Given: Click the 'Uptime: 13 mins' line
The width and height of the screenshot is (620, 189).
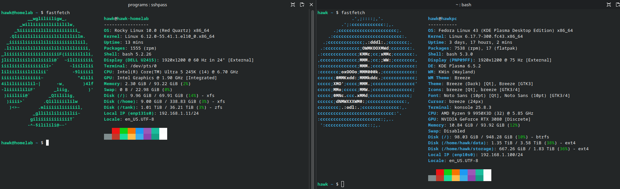Looking at the screenshot, I should click(124, 42).
